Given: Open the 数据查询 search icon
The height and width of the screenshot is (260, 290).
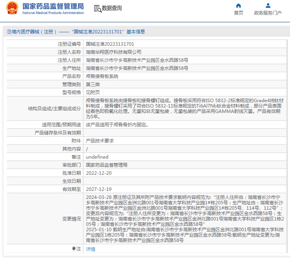Looking at the screenshot, I should click(98, 8).
